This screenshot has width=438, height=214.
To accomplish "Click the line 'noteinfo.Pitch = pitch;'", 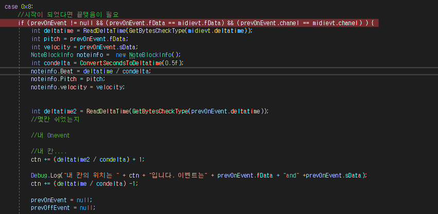I will [68, 79].
